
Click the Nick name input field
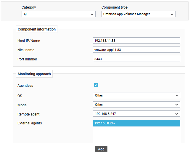pyautogui.click(x=136, y=50)
